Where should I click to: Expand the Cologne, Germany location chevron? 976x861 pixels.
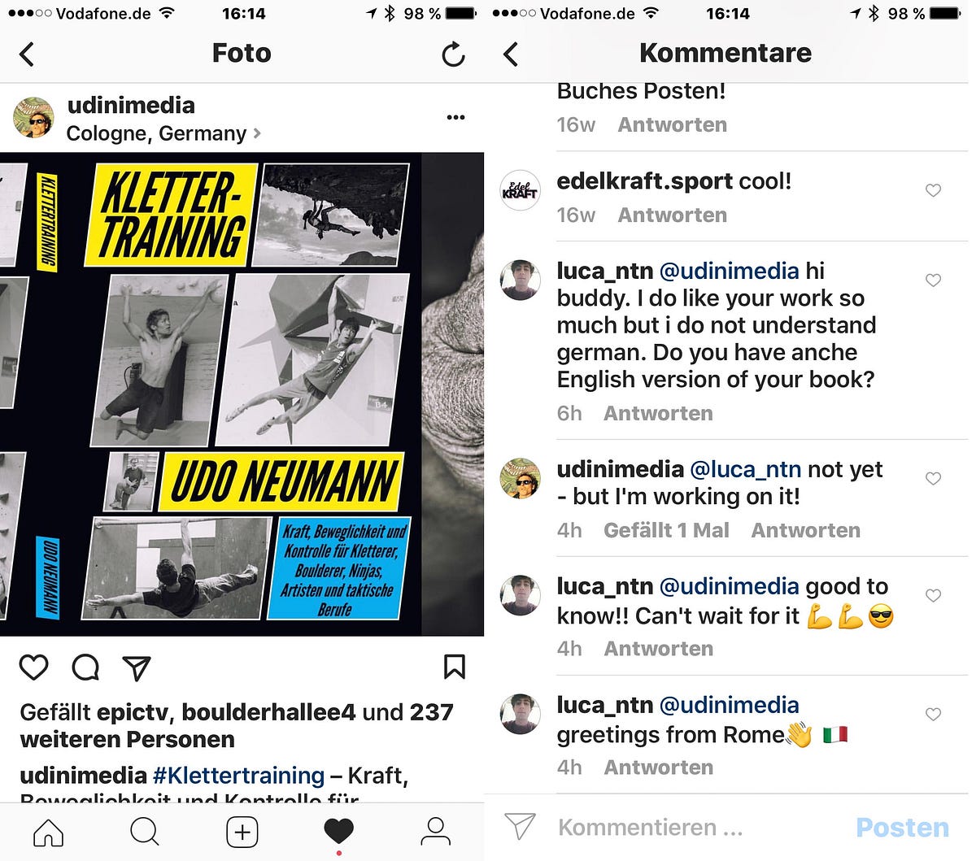click(257, 133)
